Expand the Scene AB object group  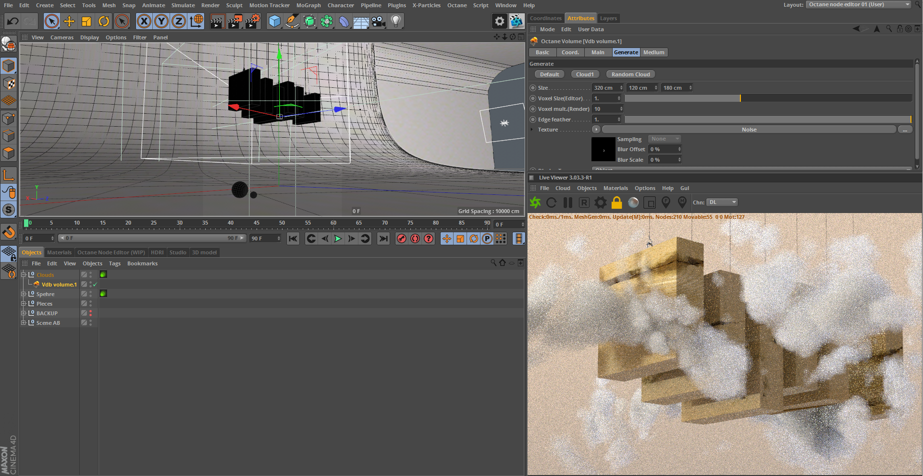point(23,323)
